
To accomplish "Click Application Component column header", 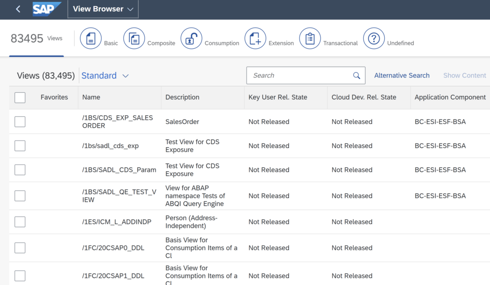I will click(450, 98).
